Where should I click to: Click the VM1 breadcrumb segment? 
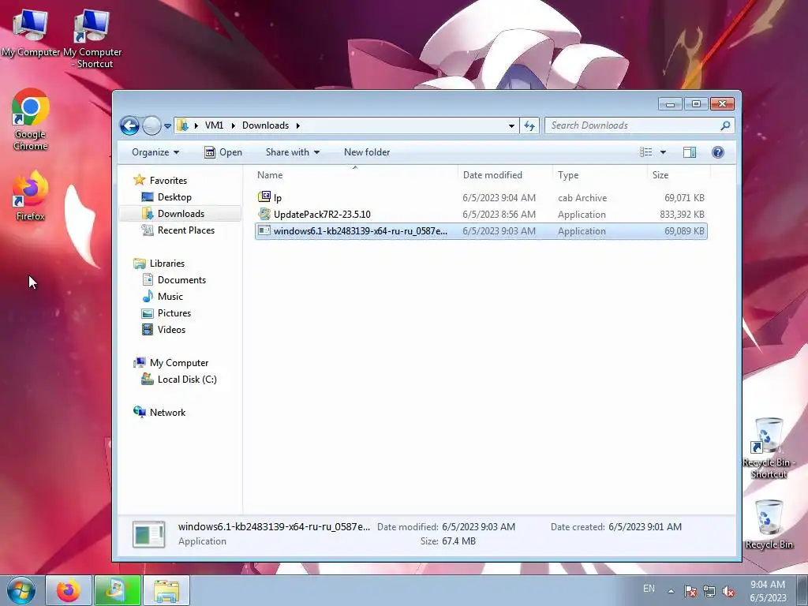(x=214, y=125)
